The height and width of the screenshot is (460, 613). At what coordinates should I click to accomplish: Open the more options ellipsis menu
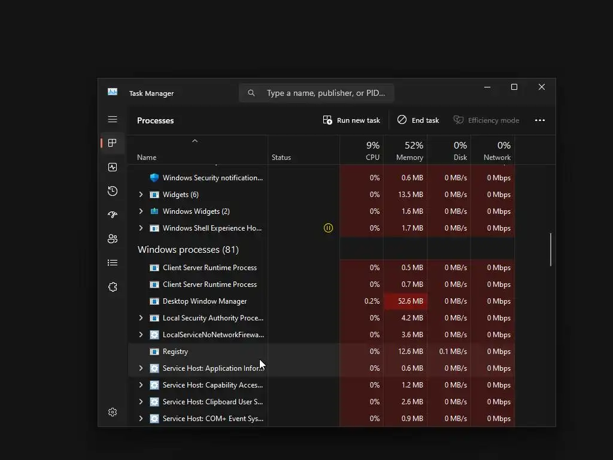[540, 120]
